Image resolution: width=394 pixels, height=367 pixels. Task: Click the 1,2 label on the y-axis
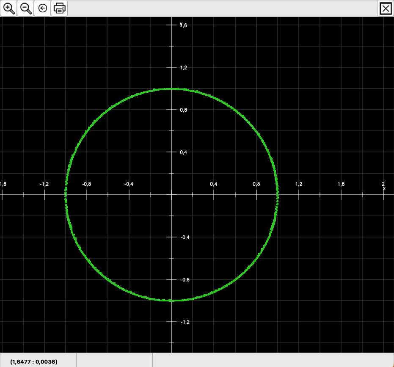click(184, 68)
